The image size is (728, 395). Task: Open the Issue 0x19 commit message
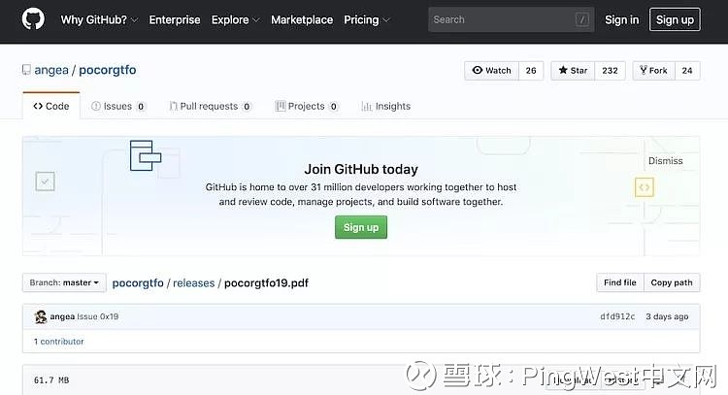pyautogui.click(x=97, y=316)
